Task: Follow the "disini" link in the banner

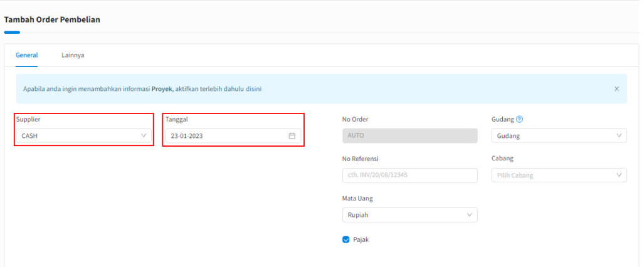Action: [253, 89]
